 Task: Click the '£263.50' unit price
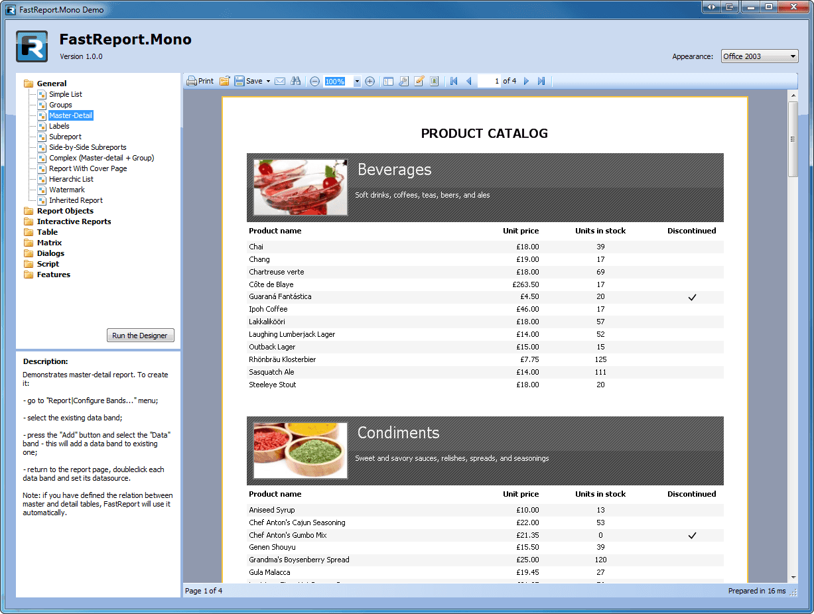[526, 284]
